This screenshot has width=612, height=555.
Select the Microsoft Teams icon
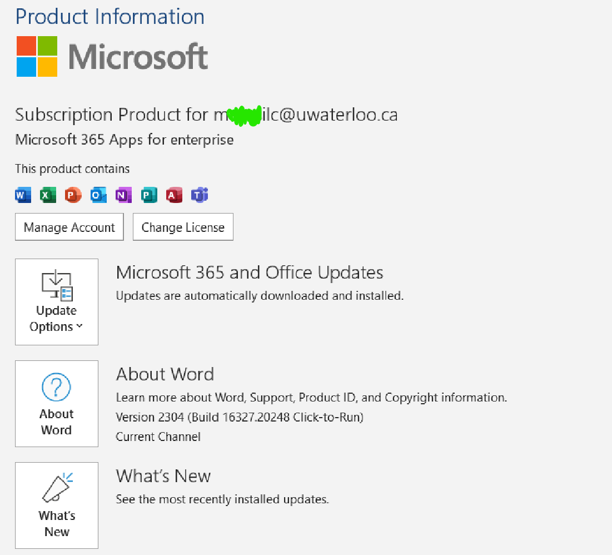pos(199,195)
